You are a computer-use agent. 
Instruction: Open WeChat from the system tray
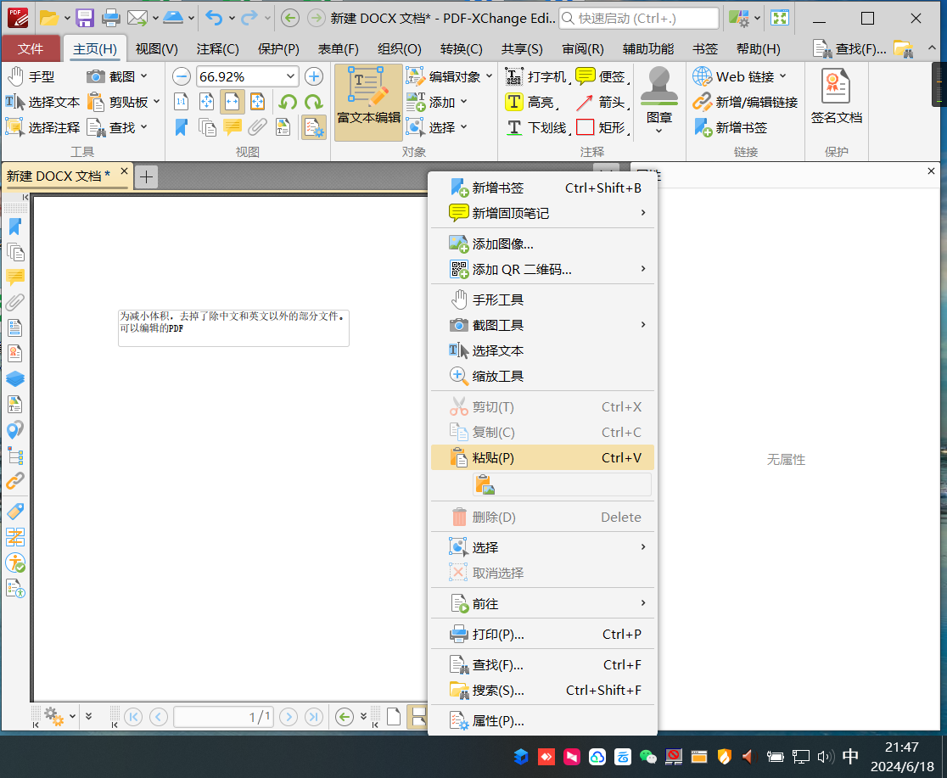pyautogui.click(x=648, y=757)
